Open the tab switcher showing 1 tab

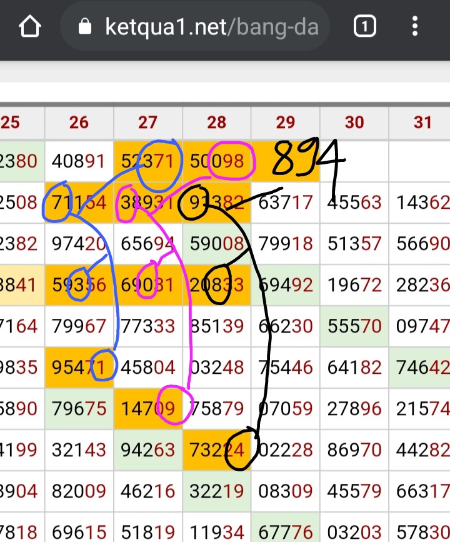tap(365, 27)
